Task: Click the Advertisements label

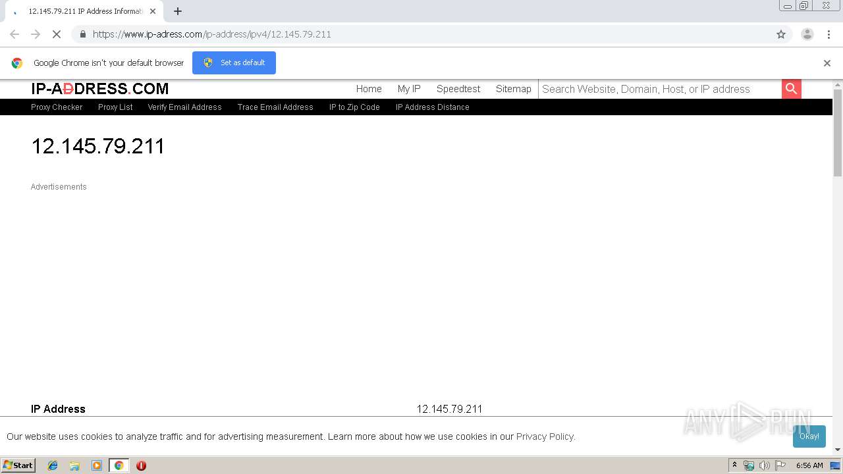Action: (x=59, y=187)
